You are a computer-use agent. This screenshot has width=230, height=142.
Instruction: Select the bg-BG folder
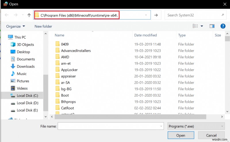pyautogui.click(x=66, y=89)
